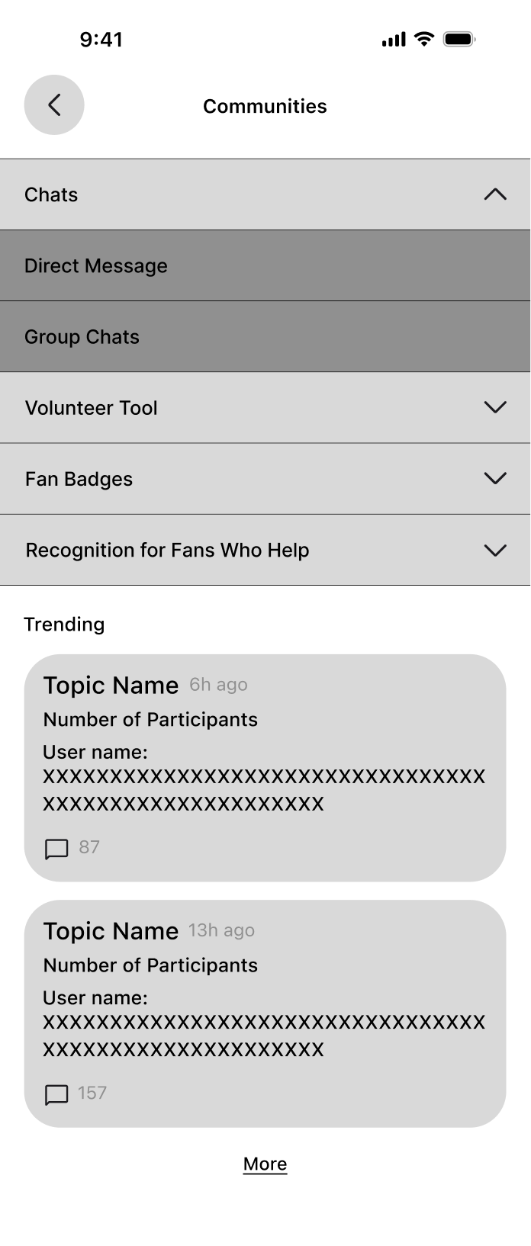Tap the Volunteer Tool label
Screen dimensions: 531x1246
pos(92,408)
